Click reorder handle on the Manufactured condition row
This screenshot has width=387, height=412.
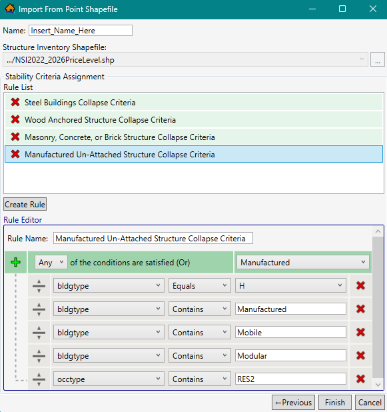coord(39,309)
